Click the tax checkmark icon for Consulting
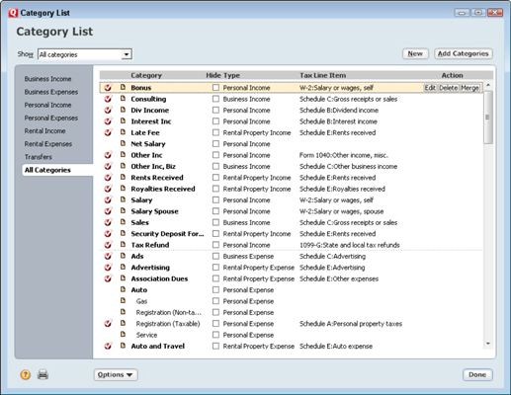 pos(108,99)
